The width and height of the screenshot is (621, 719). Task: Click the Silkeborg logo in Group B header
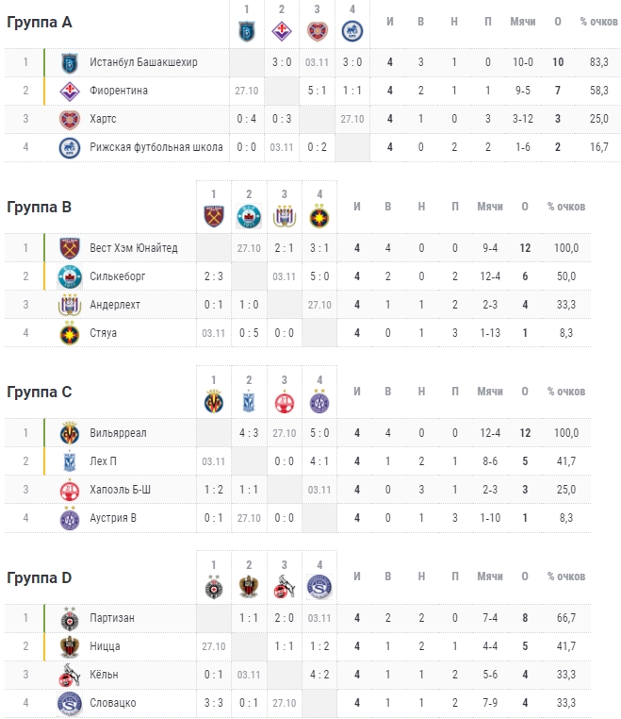coord(249,216)
